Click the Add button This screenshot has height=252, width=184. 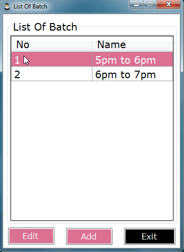coord(89,236)
